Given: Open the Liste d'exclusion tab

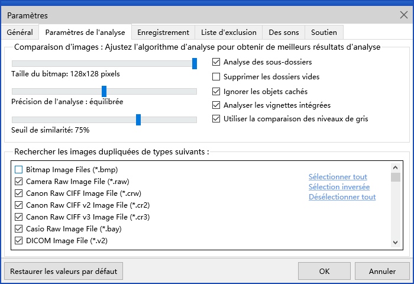Looking at the screenshot, I should click(229, 33).
